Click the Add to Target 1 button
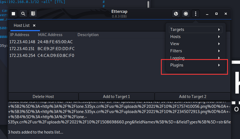Viewport: 240px width, 139px height. (116, 97)
